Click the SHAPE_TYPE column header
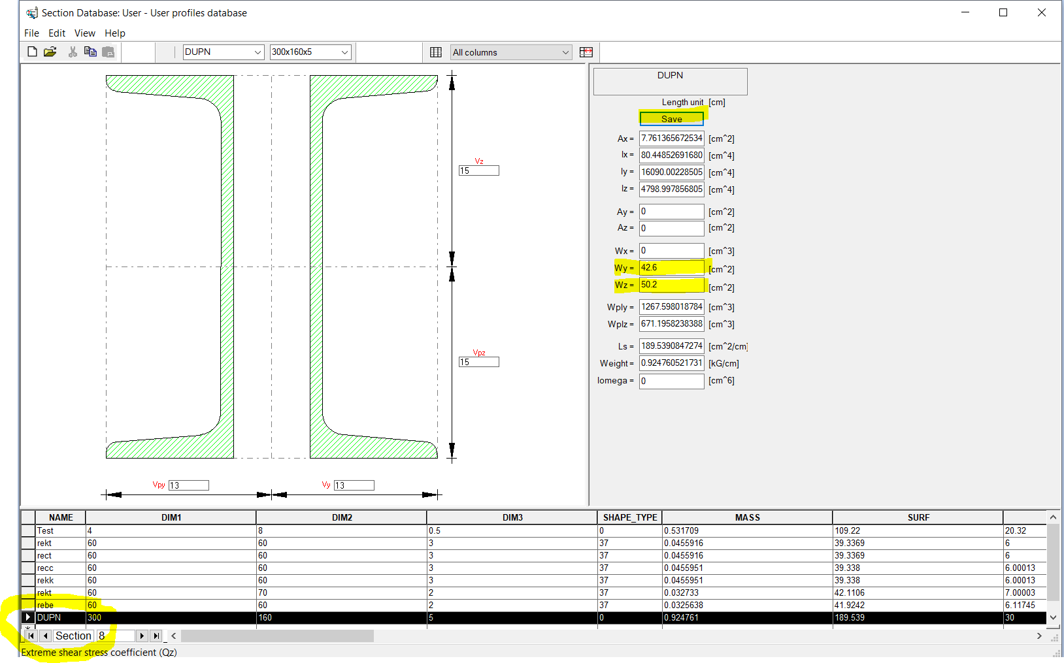The height and width of the screenshot is (663, 1064). click(630, 517)
